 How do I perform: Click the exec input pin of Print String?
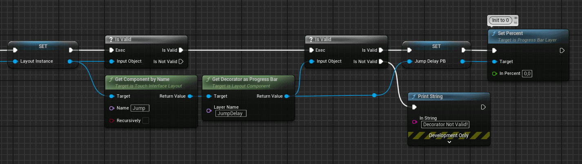pos(415,107)
